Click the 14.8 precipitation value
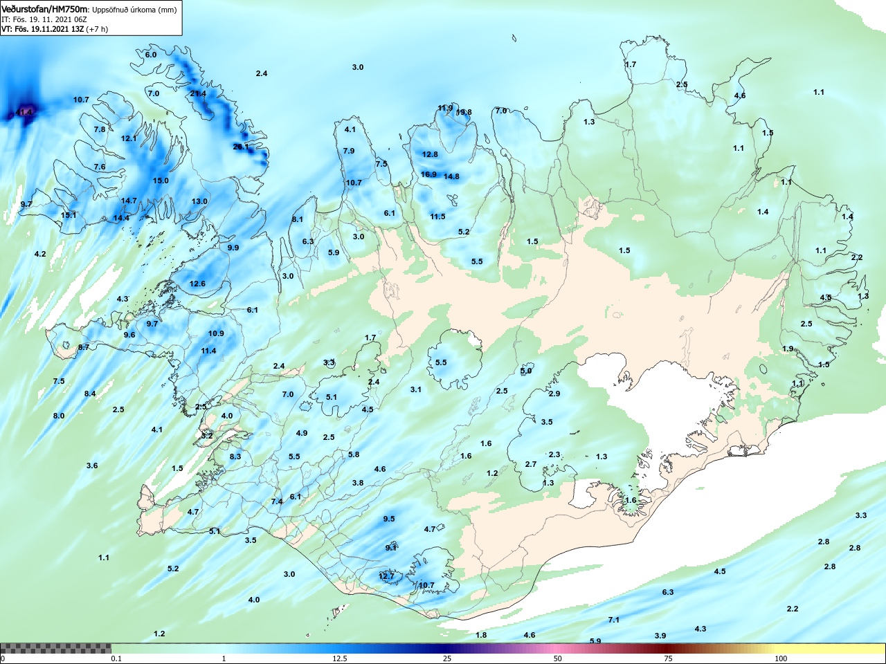886x664 pixels. coord(451,176)
